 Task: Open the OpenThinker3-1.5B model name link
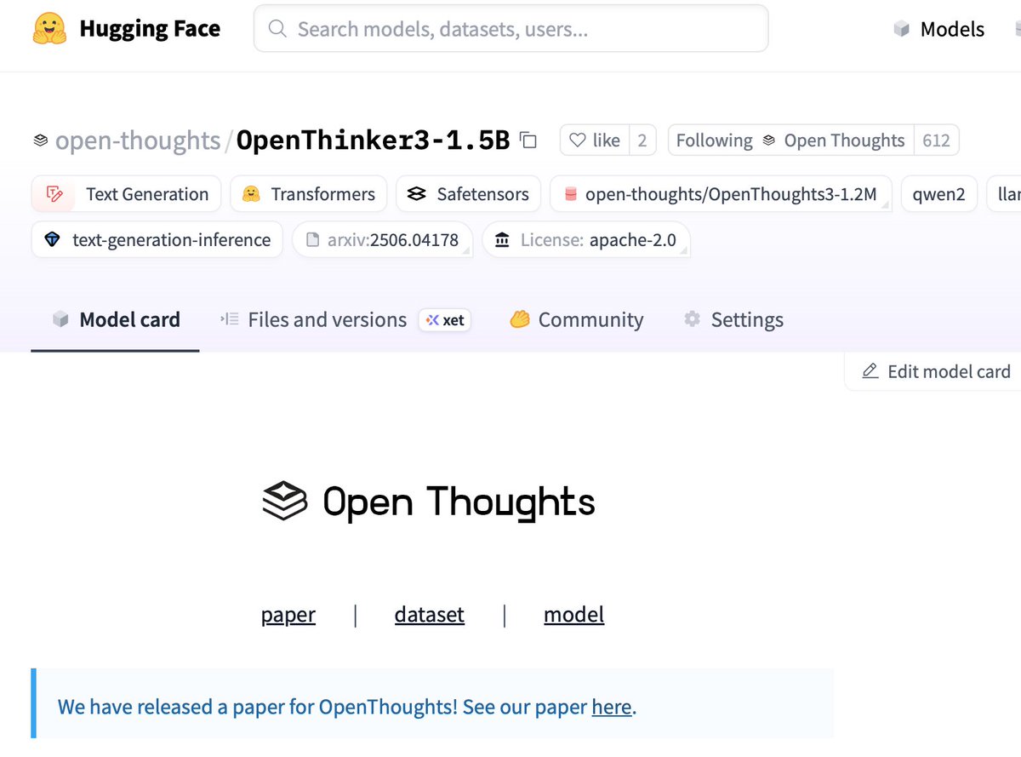point(373,141)
